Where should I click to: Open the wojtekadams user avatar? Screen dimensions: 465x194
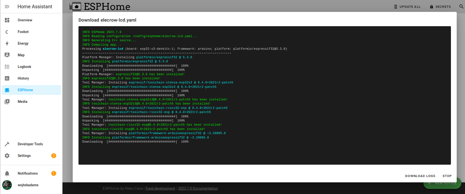tap(7, 185)
